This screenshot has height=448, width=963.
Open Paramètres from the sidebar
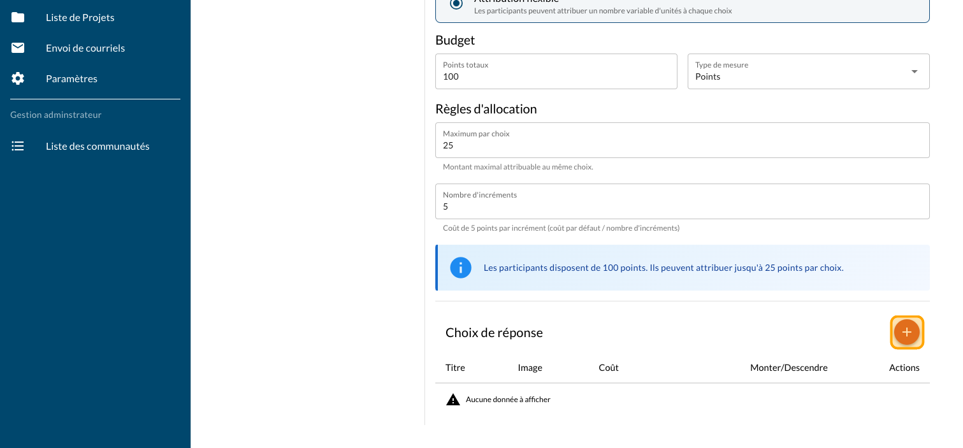click(71, 78)
